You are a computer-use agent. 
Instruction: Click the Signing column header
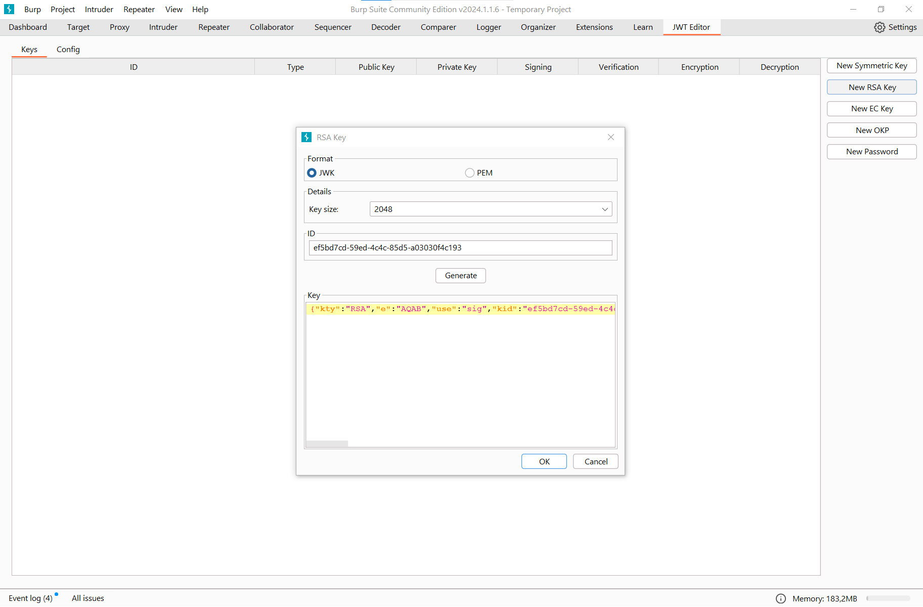538,67
